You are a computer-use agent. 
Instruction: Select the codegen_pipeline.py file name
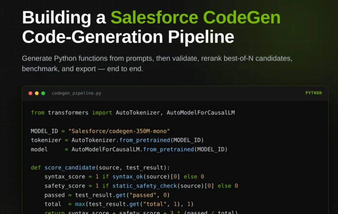(x=77, y=93)
